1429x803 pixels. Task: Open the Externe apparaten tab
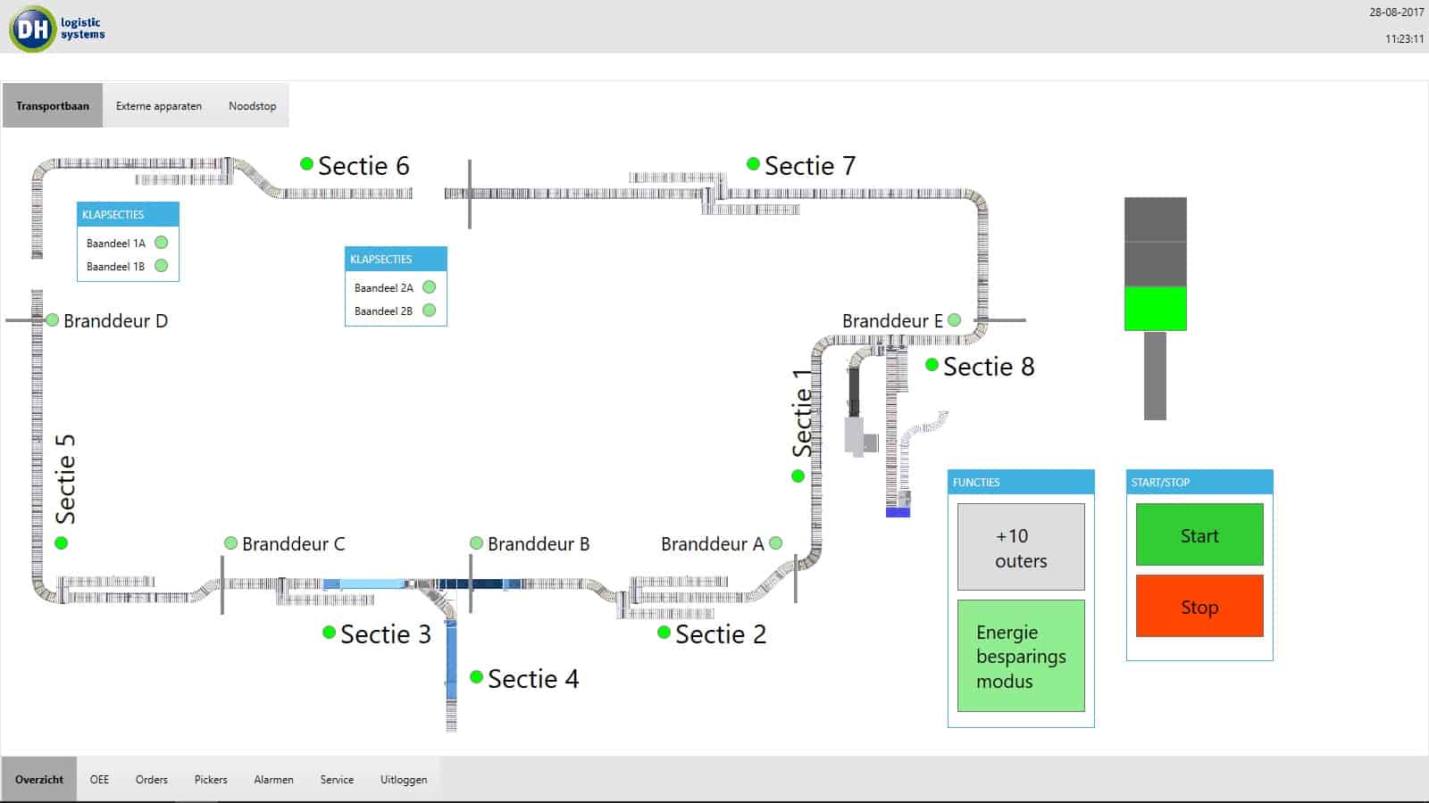[159, 106]
